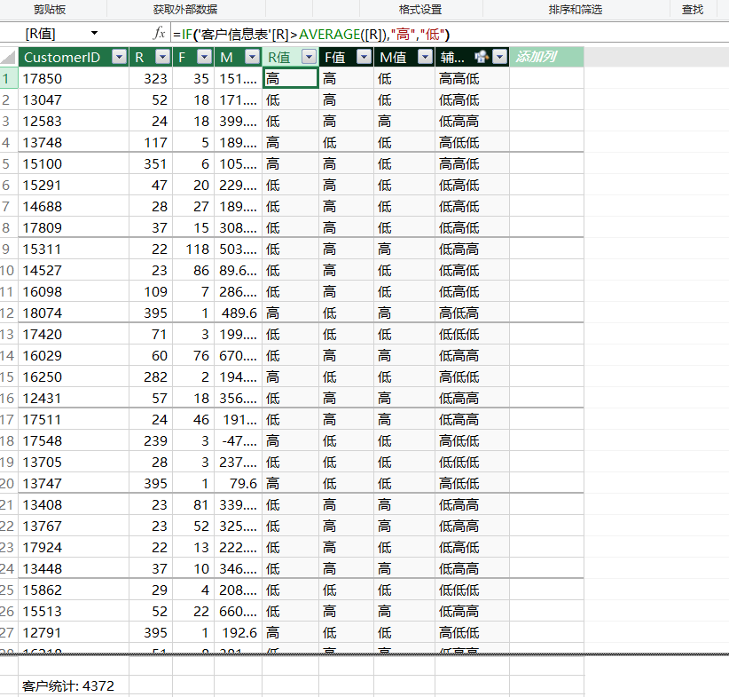Click the fx insert function icon
The width and height of the screenshot is (729, 697).
coord(159,33)
